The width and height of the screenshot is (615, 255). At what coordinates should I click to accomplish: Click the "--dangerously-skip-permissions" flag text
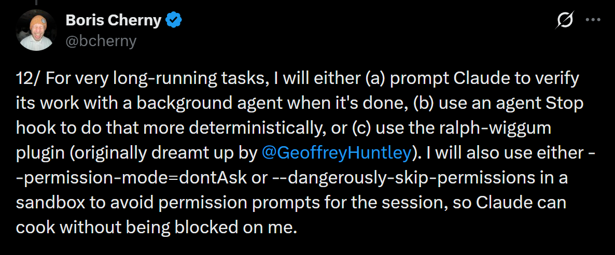point(393,178)
